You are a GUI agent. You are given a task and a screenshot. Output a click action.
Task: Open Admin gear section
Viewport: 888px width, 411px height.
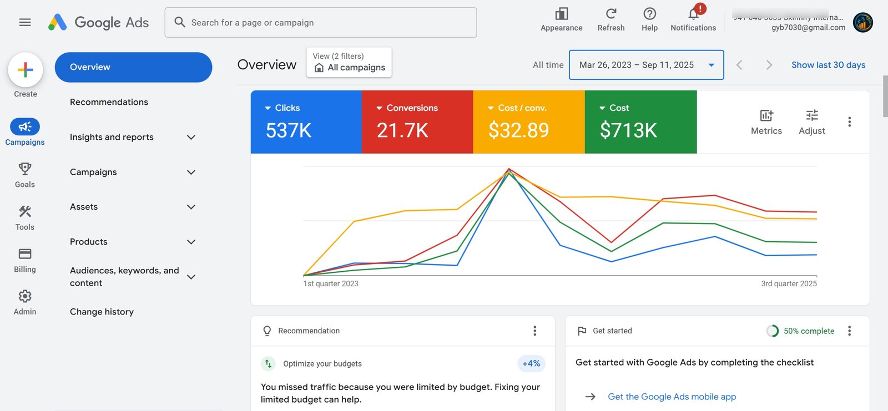point(25,302)
